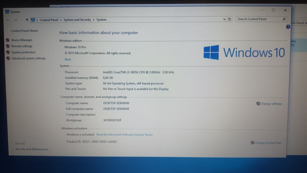Go to Control Panel Home
The height and width of the screenshot is (173, 307).
[24, 31]
